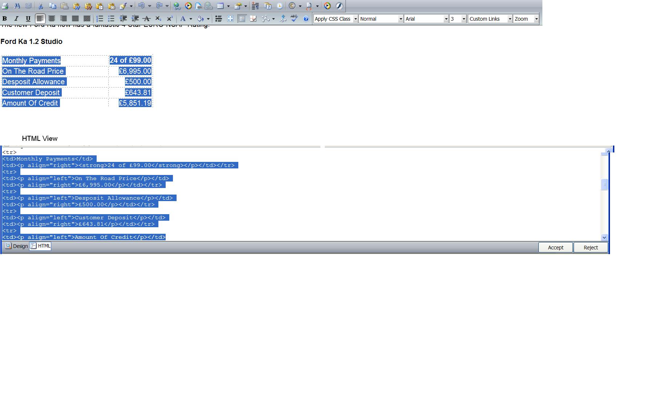Toggle left alignment
Screen dimensions: 667x404
pyautogui.click(x=40, y=19)
